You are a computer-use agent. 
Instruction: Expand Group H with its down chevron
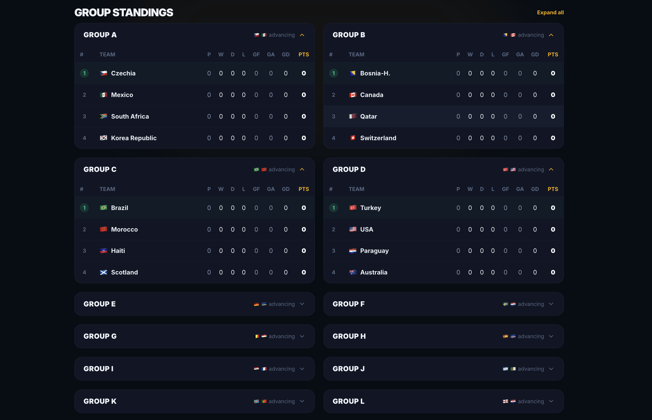click(x=551, y=336)
